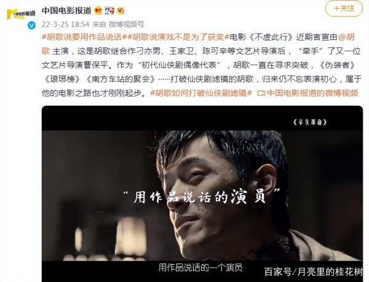Image resolution: width=369 pixels, height=282 pixels.
Task: Open hashtag #胡歌如何打破仙侠剧滤镜#
Action: [201, 93]
